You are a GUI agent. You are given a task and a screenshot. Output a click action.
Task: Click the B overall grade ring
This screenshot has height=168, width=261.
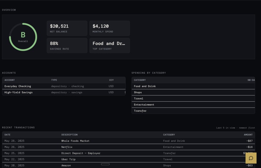[x=23, y=37]
